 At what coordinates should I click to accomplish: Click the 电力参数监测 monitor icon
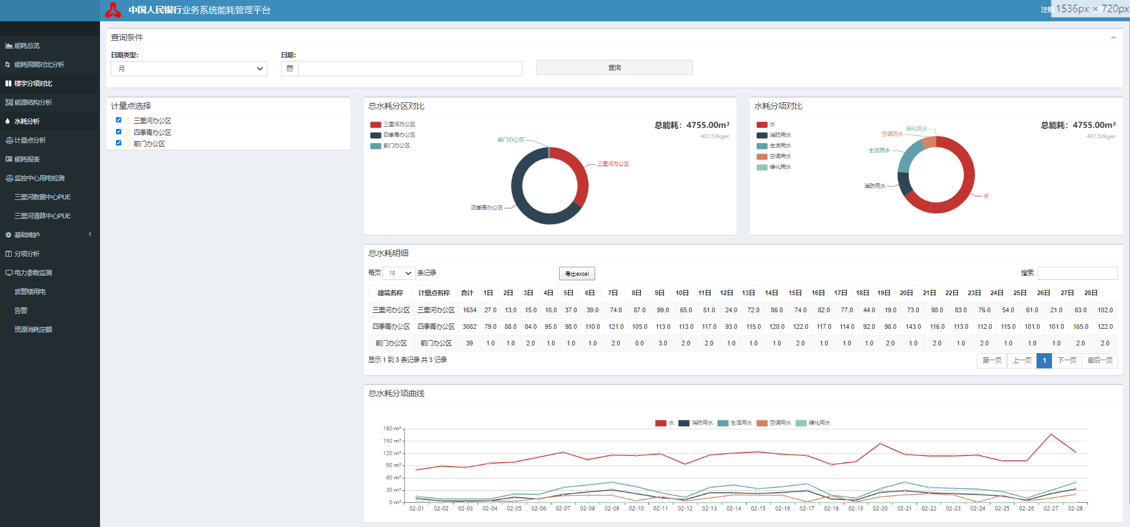coord(8,273)
